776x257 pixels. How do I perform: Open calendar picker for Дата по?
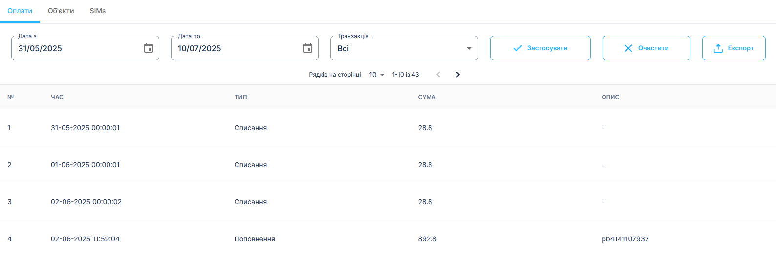coord(308,48)
